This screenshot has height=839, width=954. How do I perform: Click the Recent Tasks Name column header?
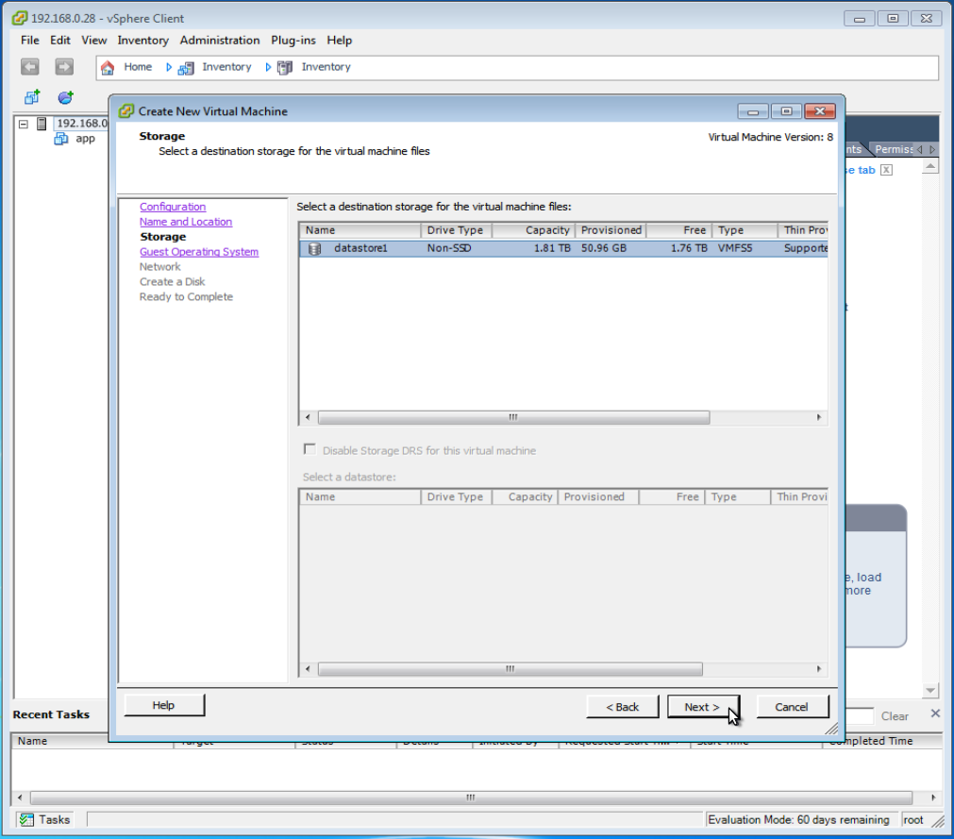pos(92,741)
